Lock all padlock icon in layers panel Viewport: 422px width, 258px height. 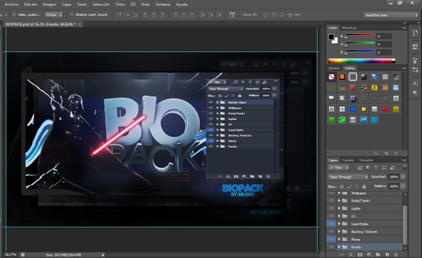coord(364,187)
